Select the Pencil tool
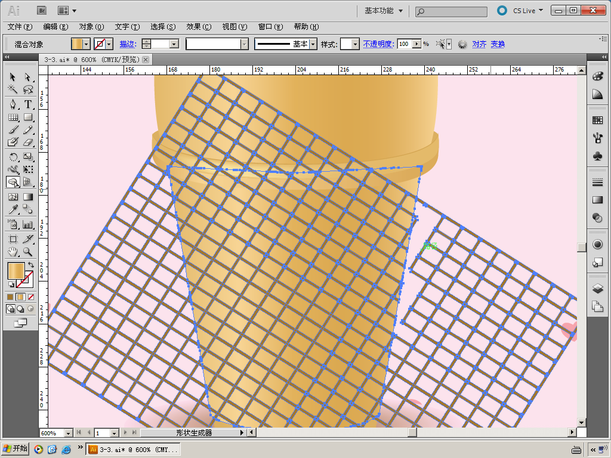611x458 pixels. [27, 129]
